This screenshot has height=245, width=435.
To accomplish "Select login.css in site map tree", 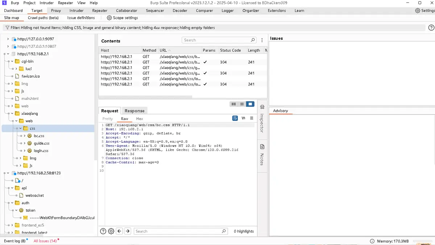I will tap(38, 151).
